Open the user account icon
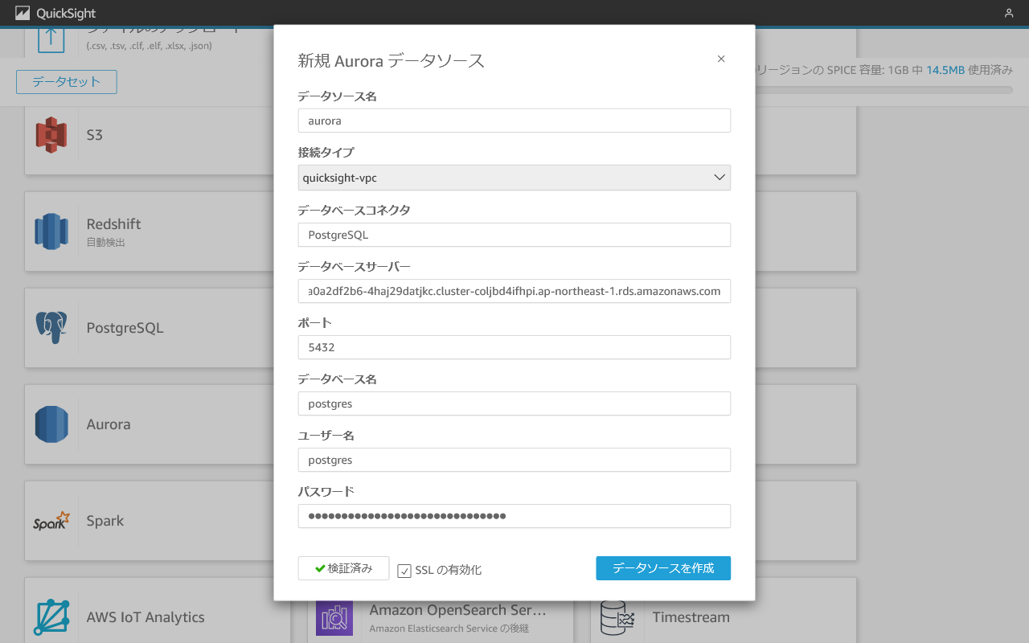Viewport: 1029px width, 643px height. point(1009,13)
